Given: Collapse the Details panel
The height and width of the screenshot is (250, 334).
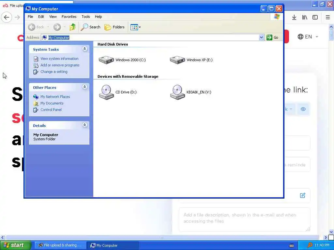Looking at the screenshot, I should [84, 125].
